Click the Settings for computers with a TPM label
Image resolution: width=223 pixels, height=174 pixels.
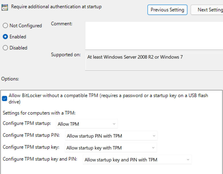pyautogui.click(x=39, y=113)
